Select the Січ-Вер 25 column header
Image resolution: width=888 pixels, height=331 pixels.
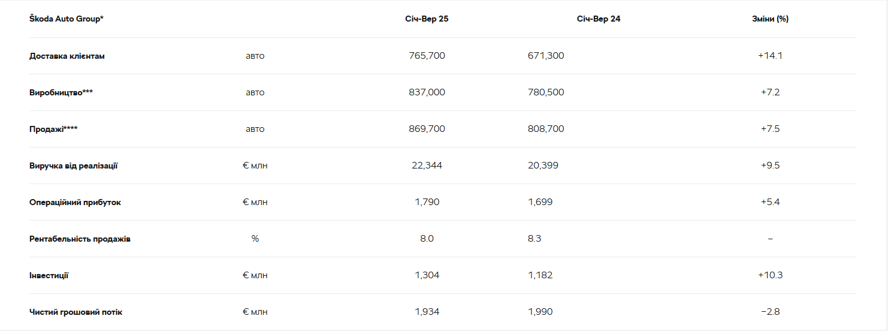click(x=427, y=19)
